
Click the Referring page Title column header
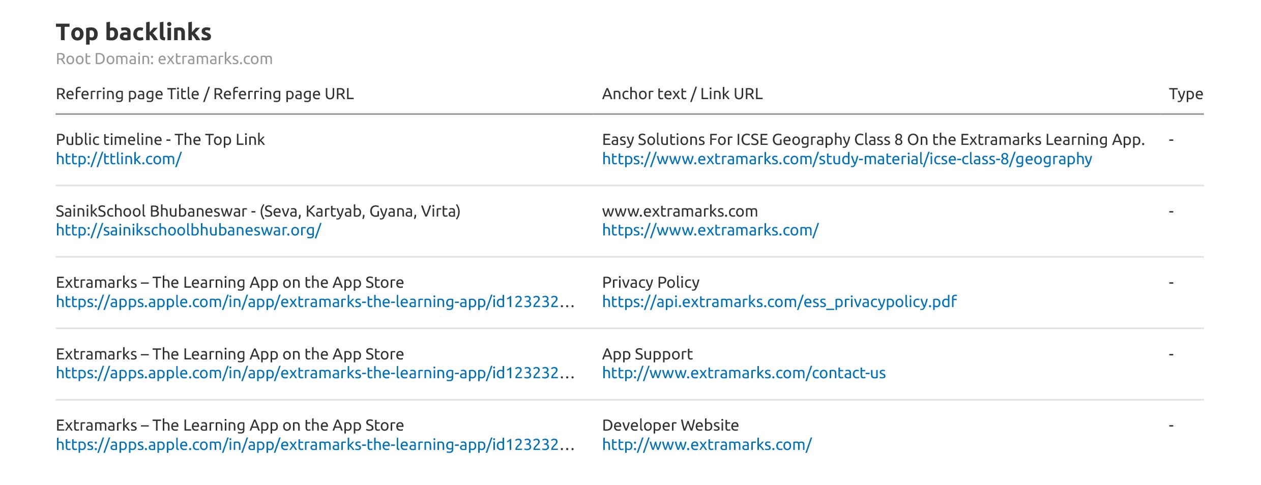pos(204,94)
